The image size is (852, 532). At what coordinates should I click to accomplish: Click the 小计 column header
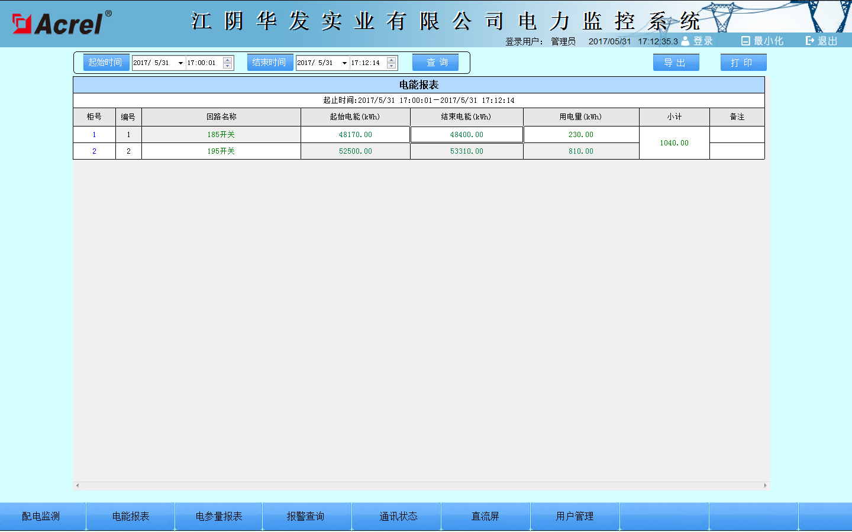pyautogui.click(x=674, y=117)
